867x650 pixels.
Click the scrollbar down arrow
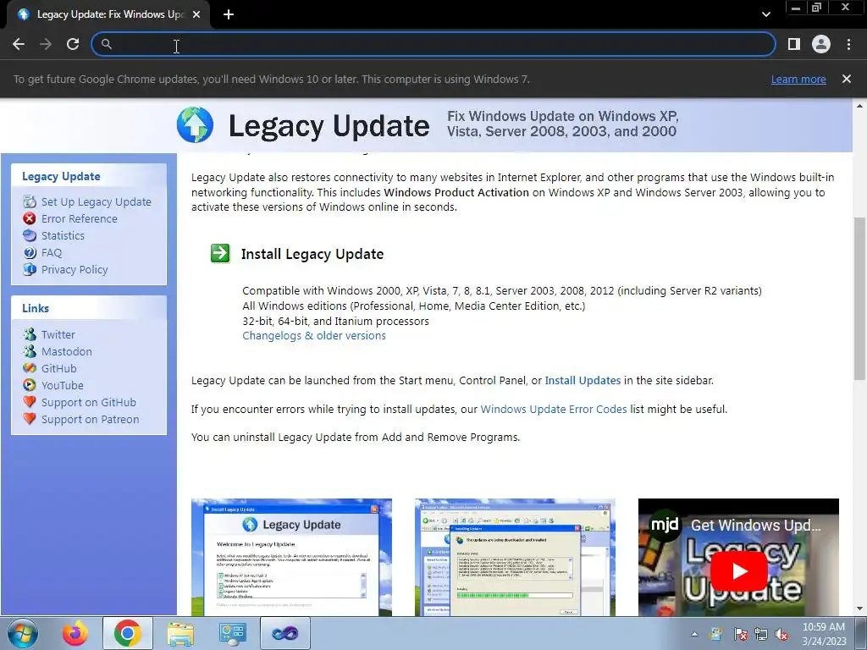point(859,609)
